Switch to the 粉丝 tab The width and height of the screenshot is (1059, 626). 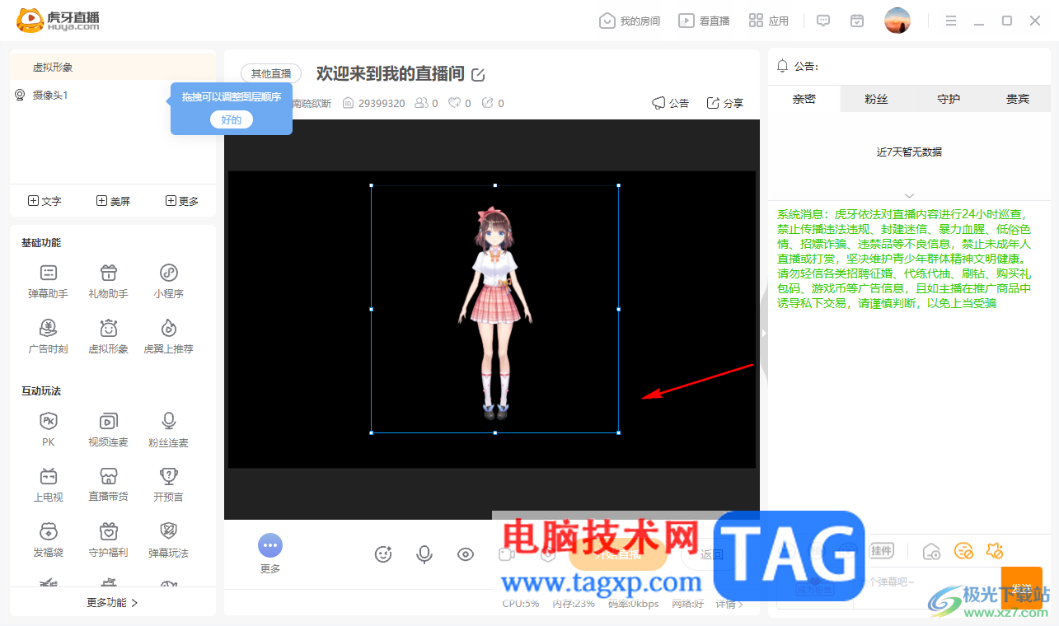(877, 99)
